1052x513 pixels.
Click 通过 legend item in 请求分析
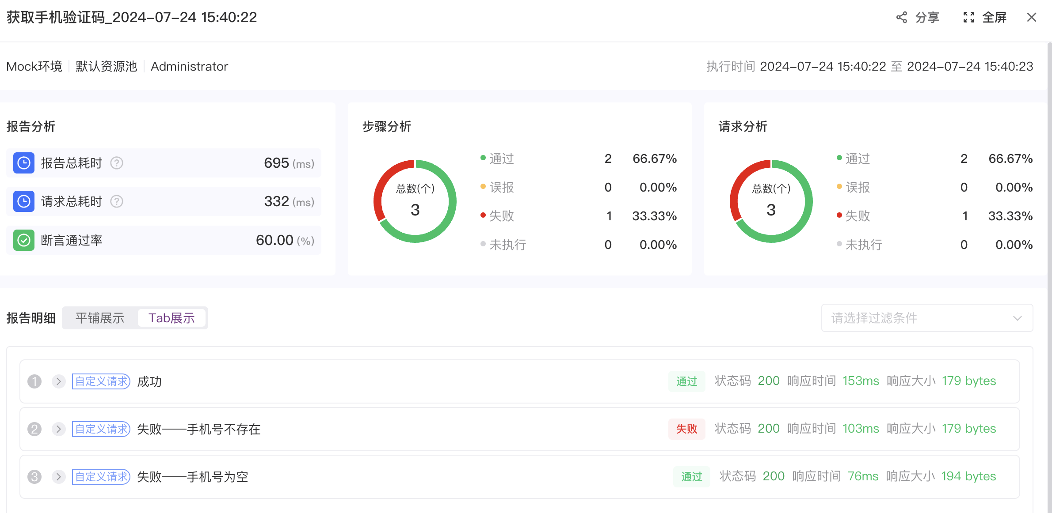853,158
